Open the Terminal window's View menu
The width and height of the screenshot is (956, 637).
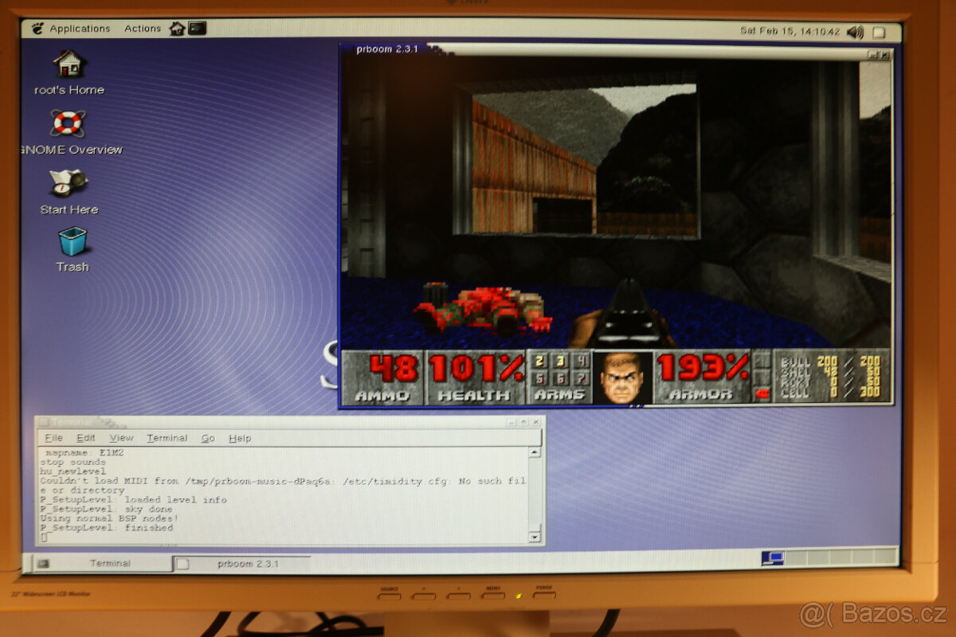click(121, 438)
